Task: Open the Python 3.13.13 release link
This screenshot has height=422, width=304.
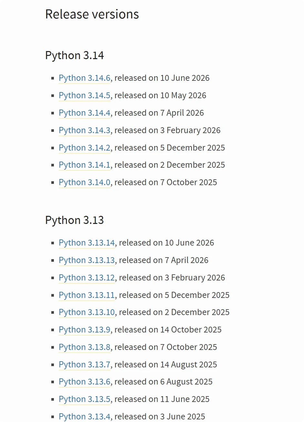Action: point(87,260)
